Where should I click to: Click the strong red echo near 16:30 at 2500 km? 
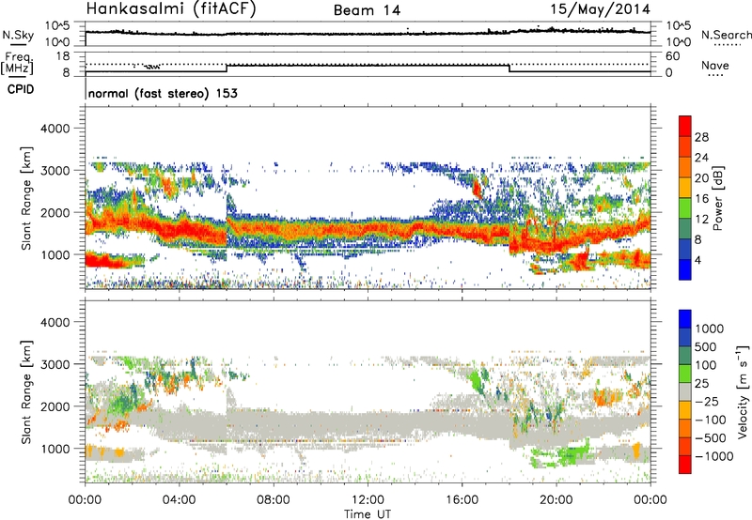tap(478, 188)
